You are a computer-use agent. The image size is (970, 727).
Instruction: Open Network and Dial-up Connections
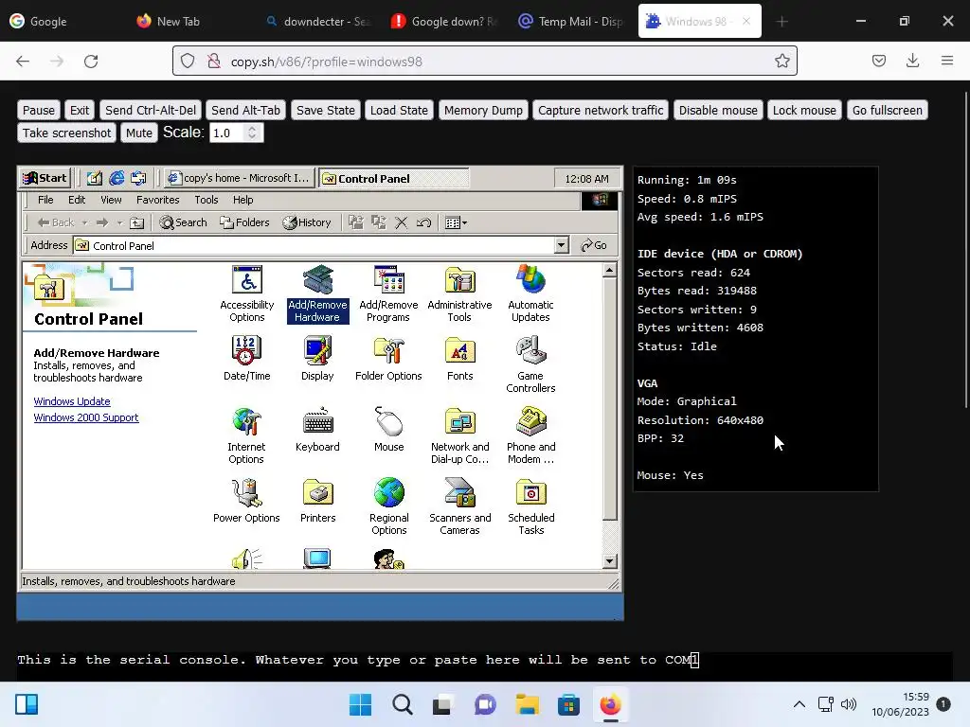point(459,435)
